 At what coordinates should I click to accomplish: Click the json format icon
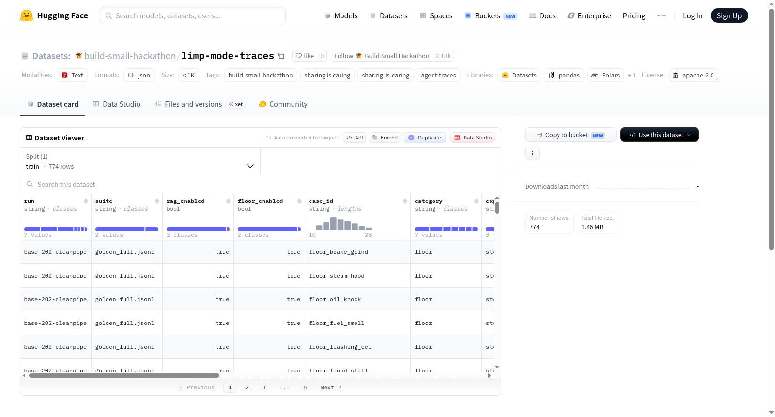131,75
